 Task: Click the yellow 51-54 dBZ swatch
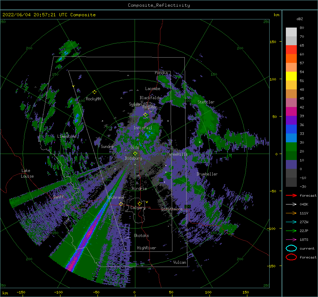pyautogui.click(x=291, y=76)
